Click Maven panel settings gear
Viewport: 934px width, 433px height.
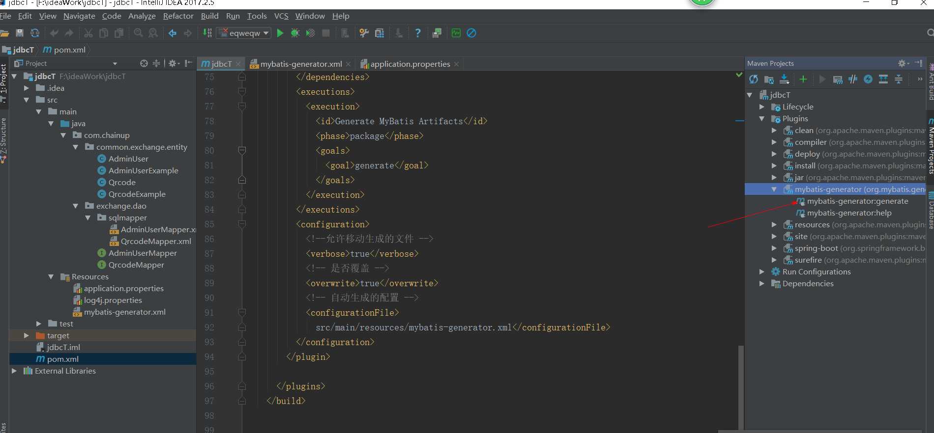(x=903, y=63)
